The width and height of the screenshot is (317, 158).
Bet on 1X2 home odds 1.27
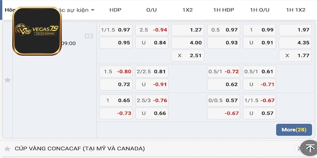click(188, 30)
